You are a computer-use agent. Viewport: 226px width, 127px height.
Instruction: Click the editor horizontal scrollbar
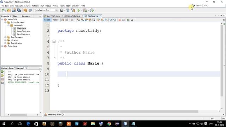click(x=129, y=111)
